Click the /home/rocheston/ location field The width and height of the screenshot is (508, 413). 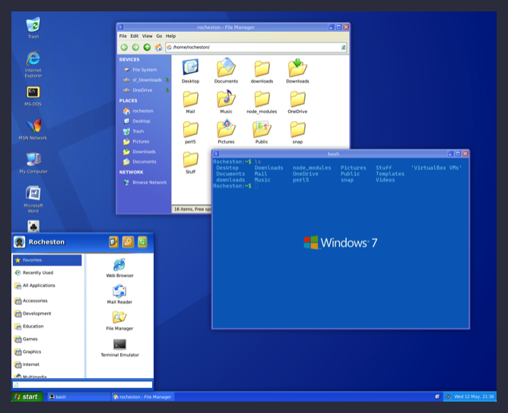click(256, 47)
